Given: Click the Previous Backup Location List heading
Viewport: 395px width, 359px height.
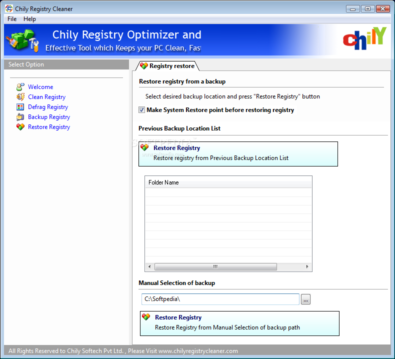Looking at the screenshot, I should click(179, 128).
